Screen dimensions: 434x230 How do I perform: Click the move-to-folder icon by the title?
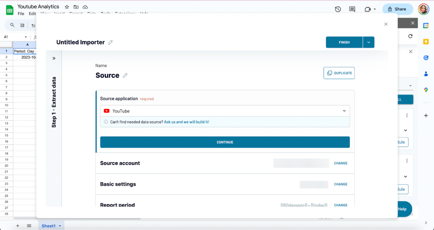coord(76,7)
